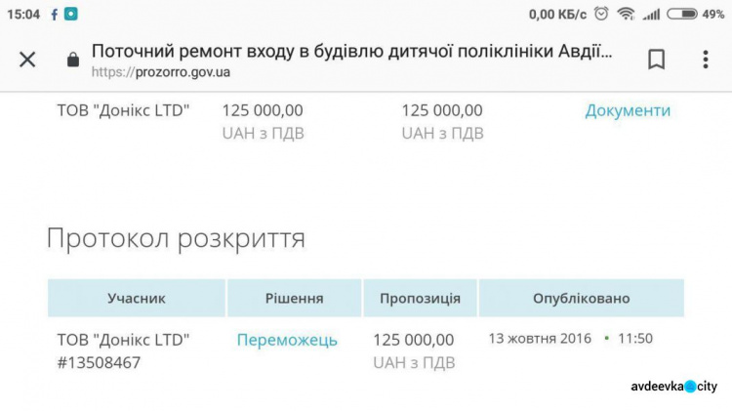Select the Учасник column header
732x411 pixels.
137,298
